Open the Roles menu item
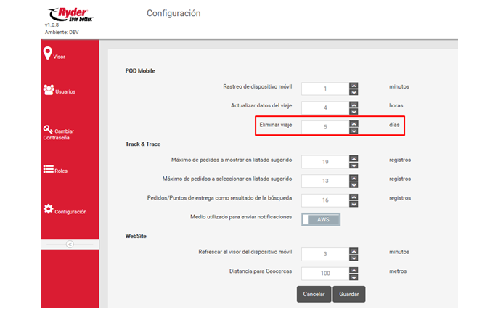This screenshot has width=498, height=315. click(61, 171)
